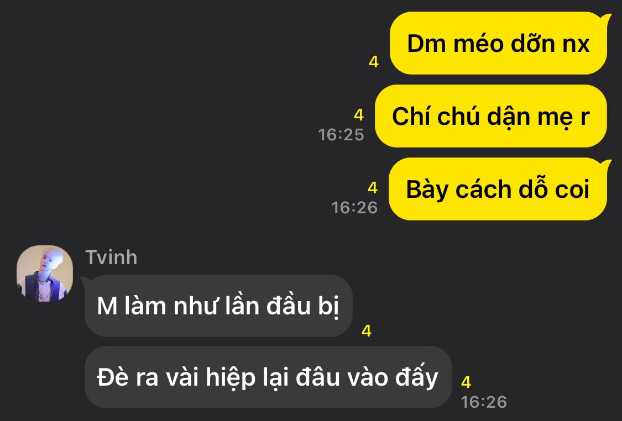
Task: Click the 16:26 timestamp beside Tvinh's last message
Action: point(484,402)
